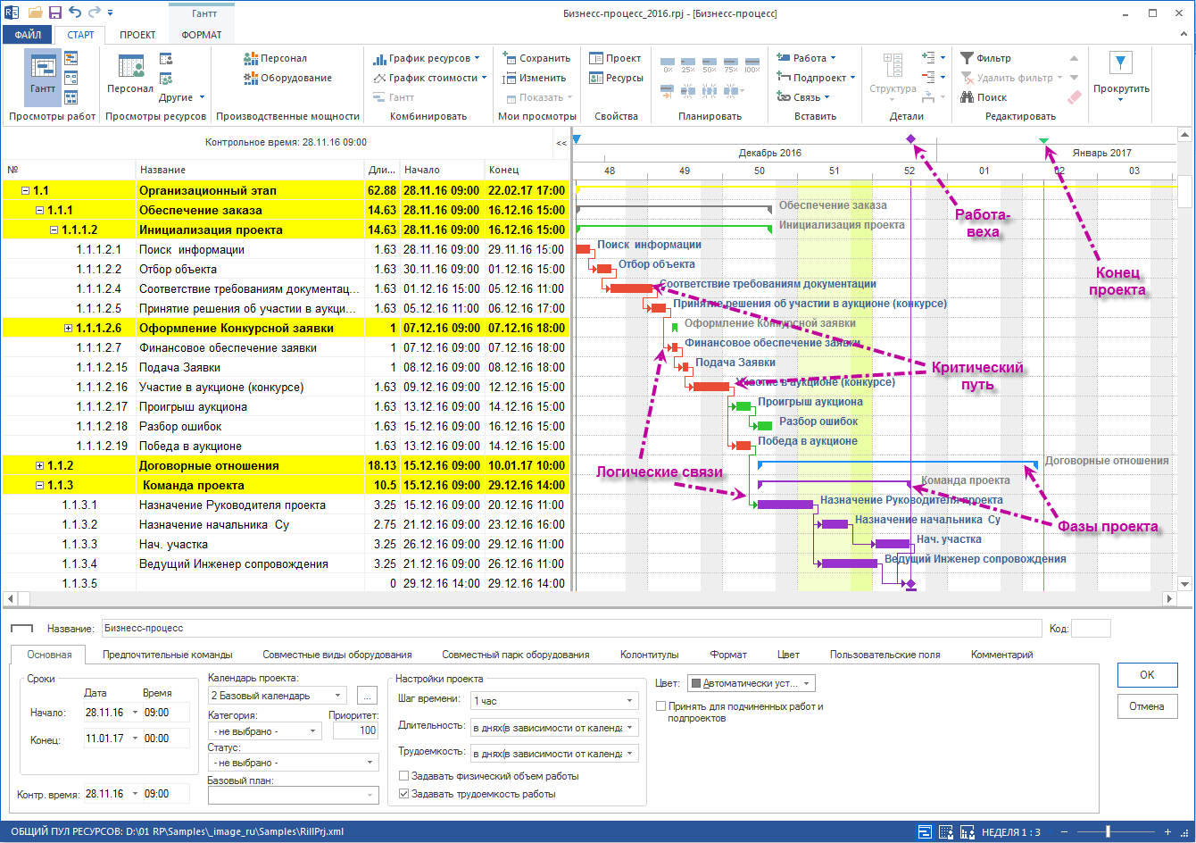Click horizontal scrollbar right arrow under Gantt

1169,599
